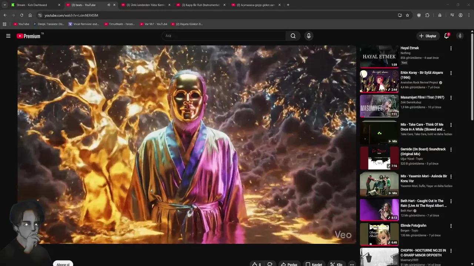Like the video with thumbs up

257,265
